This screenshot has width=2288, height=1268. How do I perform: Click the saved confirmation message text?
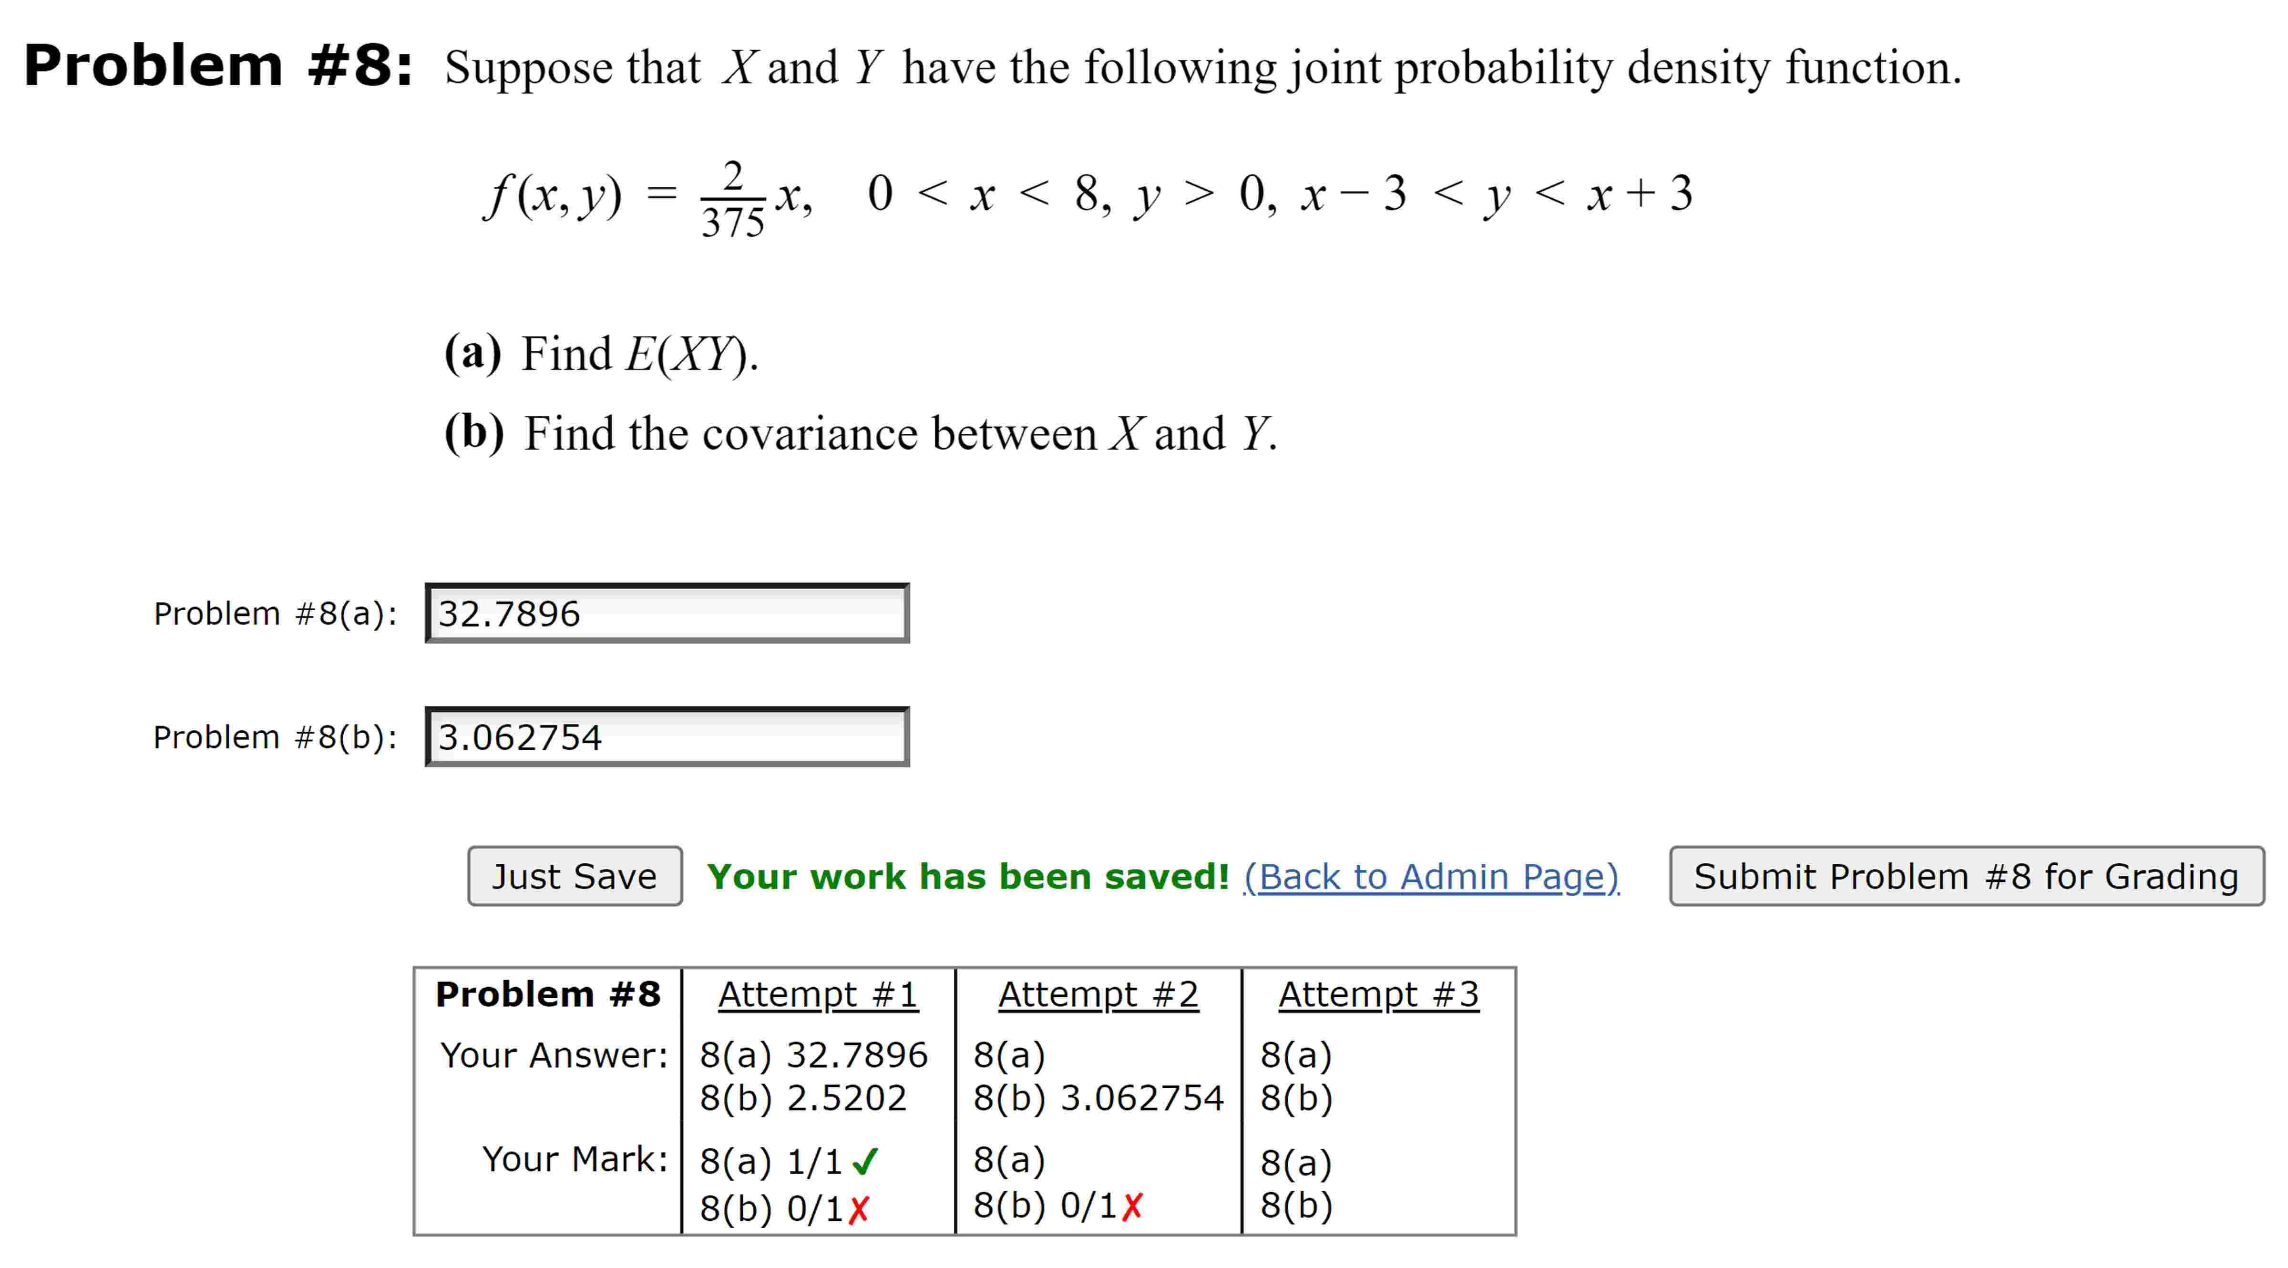(968, 877)
